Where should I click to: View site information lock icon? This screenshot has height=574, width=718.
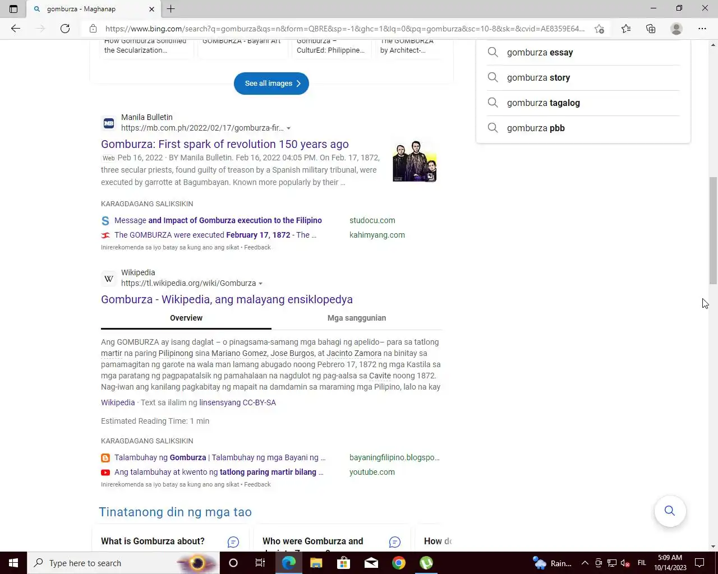(93, 29)
